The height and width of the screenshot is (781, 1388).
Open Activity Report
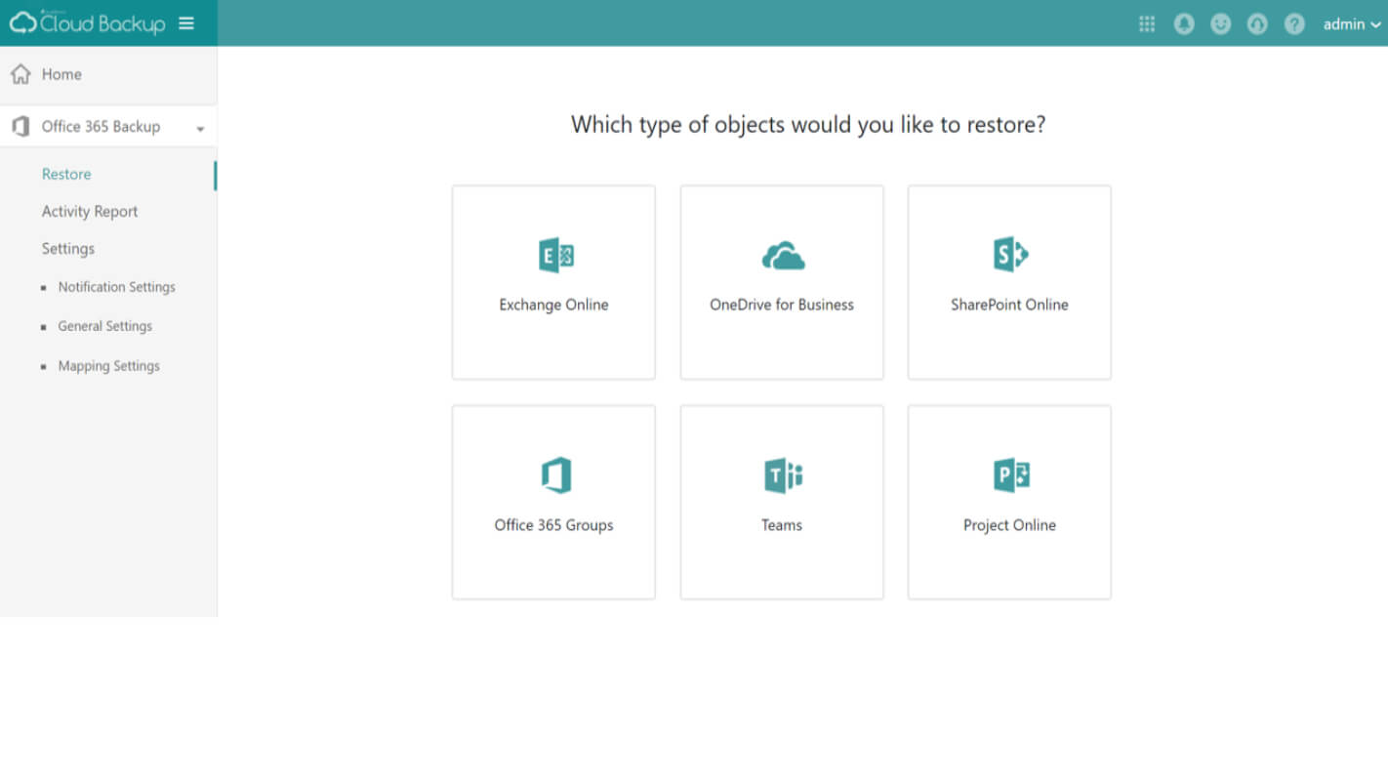(x=90, y=211)
